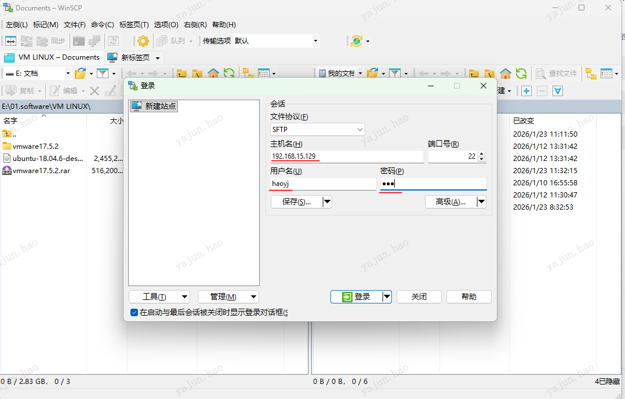The width and height of the screenshot is (625, 399).
Task: Increase the port number with the up arrow
Action: point(481,153)
